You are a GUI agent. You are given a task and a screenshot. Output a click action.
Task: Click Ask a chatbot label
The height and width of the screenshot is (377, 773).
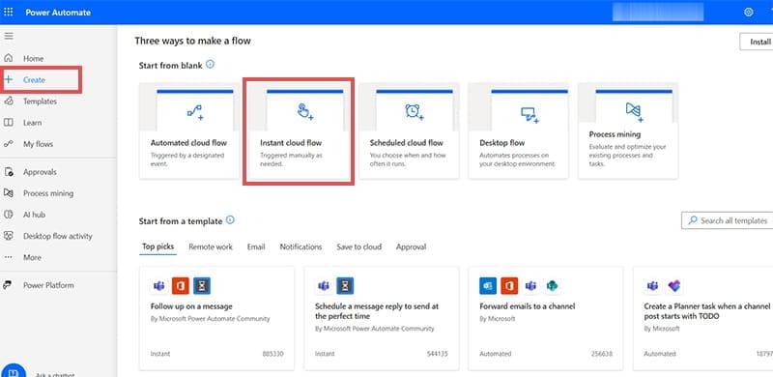pos(55,374)
